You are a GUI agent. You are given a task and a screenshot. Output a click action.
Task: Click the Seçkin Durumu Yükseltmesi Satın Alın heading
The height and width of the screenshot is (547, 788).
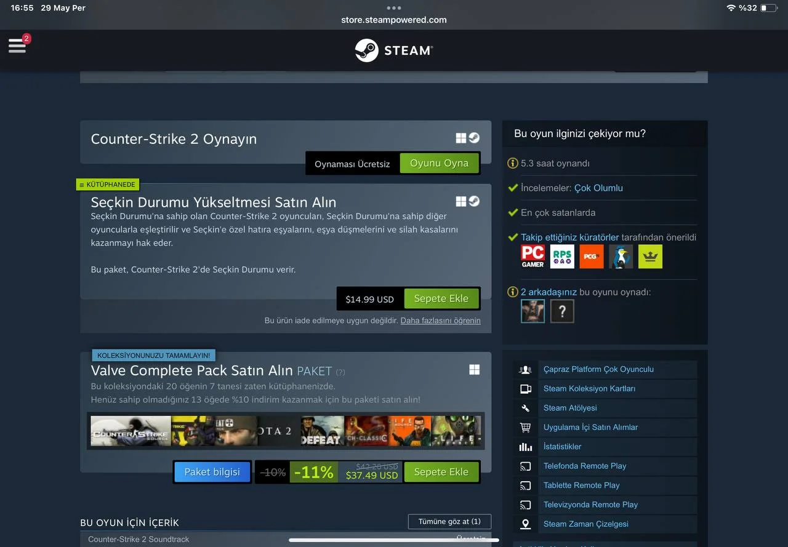click(x=214, y=202)
